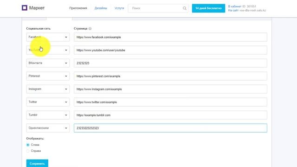Open the ВКонтакте social network dropdown
Image resolution: width=297 pixels, height=167 pixels.
click(x=48, y=63)
